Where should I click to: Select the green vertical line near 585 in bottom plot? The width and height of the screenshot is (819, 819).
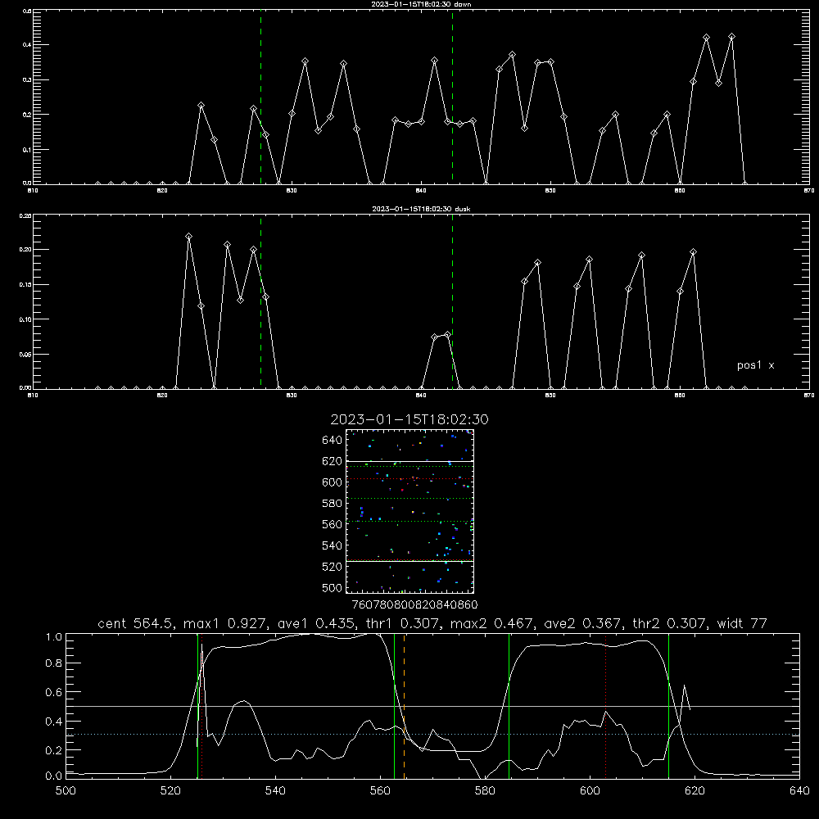coord(509,705)
